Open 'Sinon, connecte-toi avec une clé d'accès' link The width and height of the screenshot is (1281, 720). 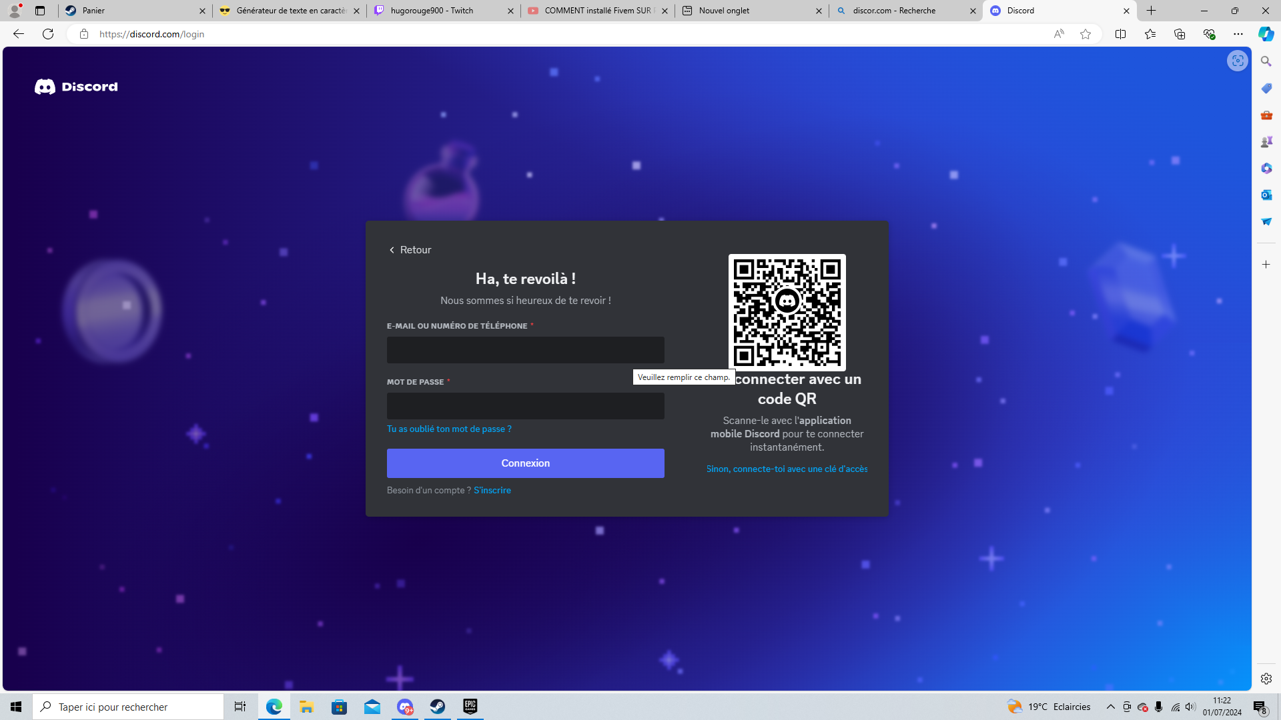[x=787, y=469]
